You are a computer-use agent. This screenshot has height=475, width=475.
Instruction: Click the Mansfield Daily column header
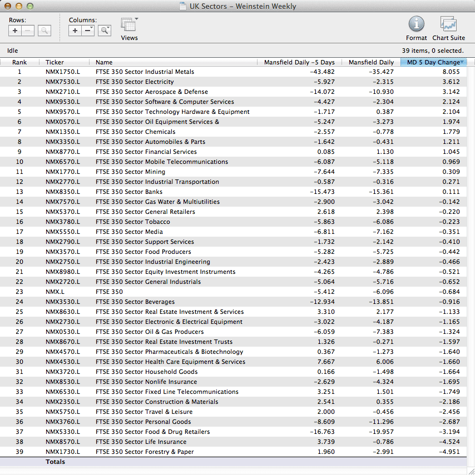(371, 62)
